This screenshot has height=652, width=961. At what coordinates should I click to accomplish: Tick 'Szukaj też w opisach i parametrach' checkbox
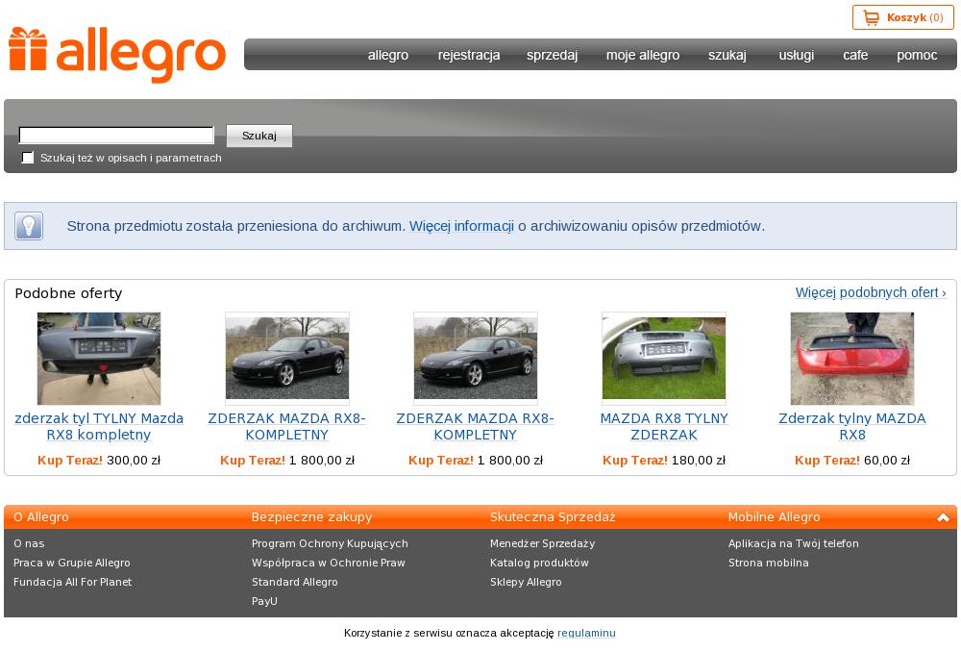click(x=28, y=158)
